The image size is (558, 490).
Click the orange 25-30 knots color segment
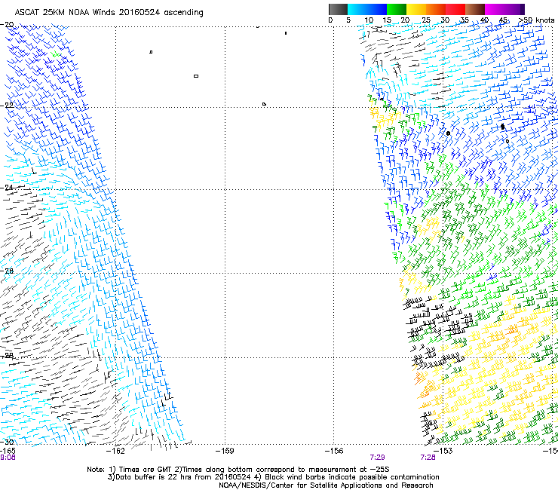[436, 9]
